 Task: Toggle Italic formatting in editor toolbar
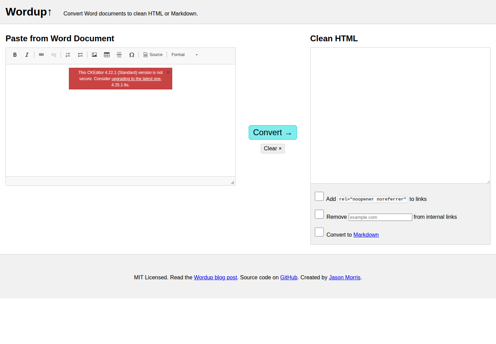pos(27,55)
